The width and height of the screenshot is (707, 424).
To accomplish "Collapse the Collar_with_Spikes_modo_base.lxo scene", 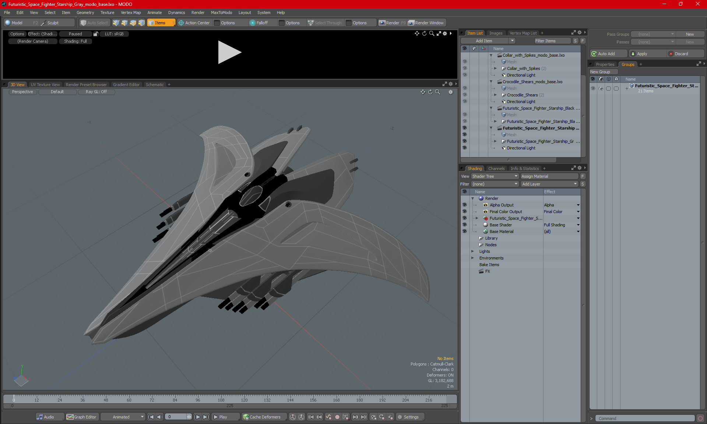I will 491,55.
